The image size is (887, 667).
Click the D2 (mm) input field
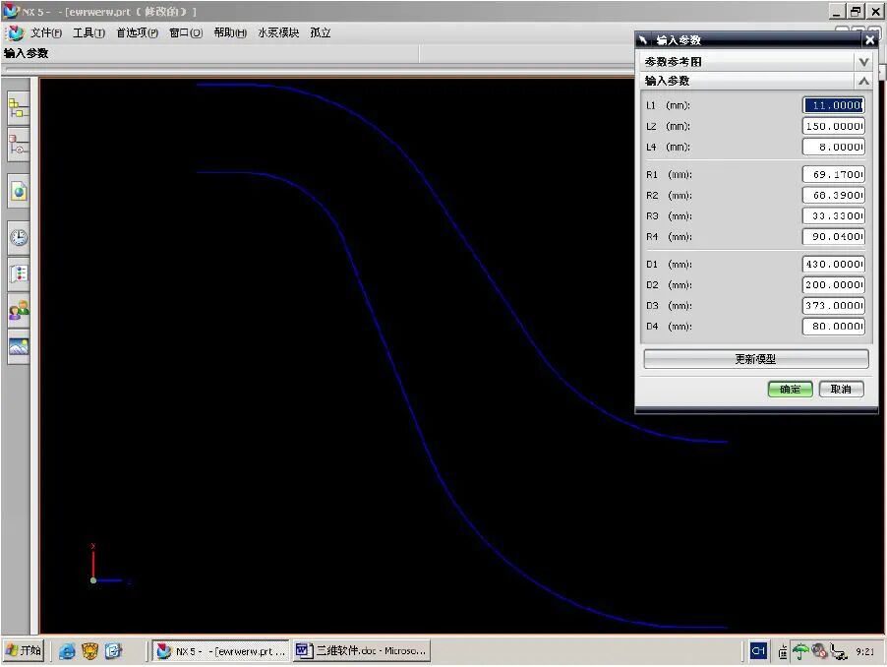pyautogui.click(x=834, y=284)
